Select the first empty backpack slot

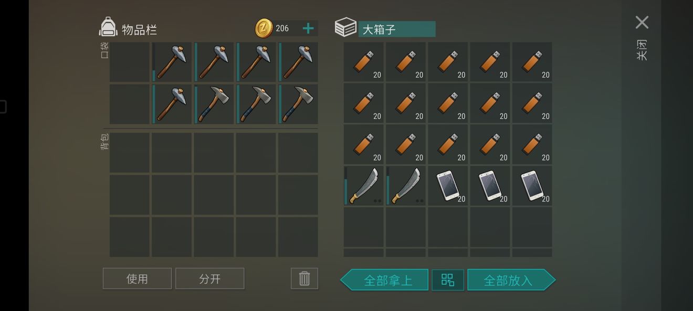tap(130, 153)
